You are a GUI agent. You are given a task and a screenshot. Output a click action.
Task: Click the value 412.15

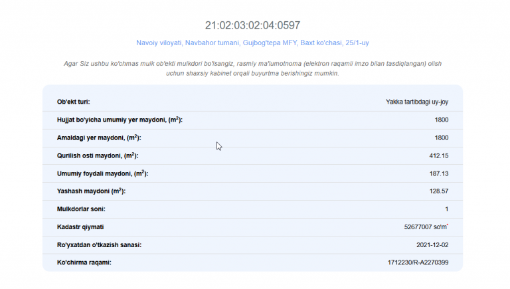tap(439, 155)
